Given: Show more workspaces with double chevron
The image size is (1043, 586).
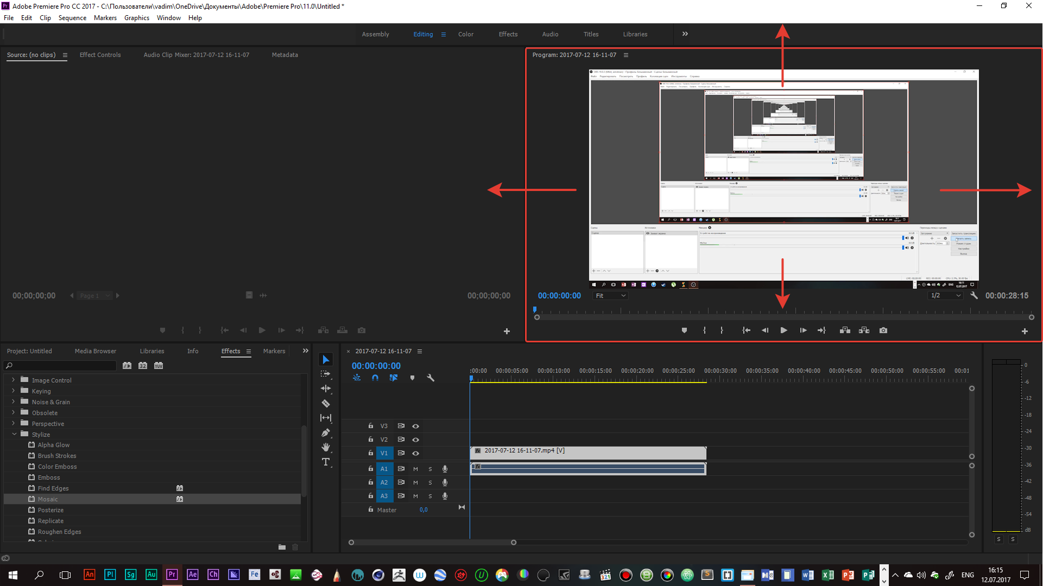Looking at the screenshot, I should click(x=685, y=34).
